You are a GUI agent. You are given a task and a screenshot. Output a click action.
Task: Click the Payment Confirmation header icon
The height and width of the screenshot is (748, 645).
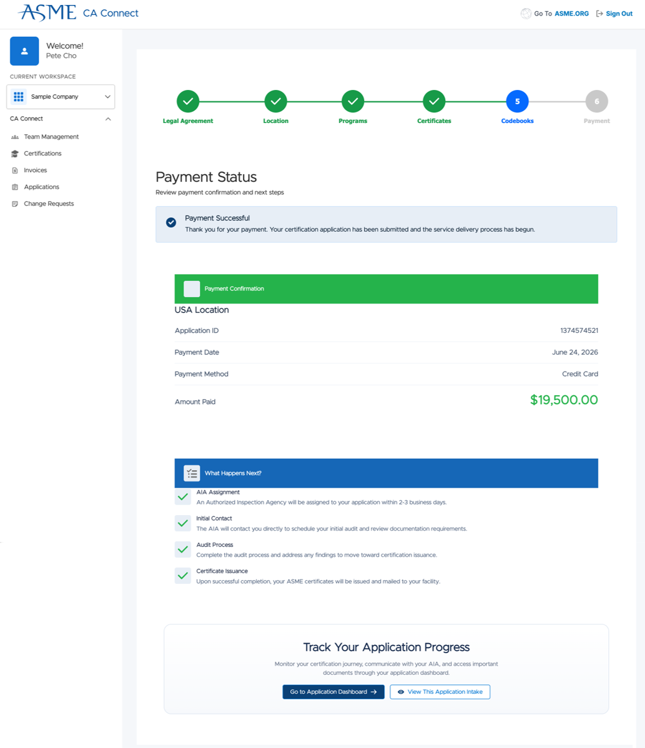click(192, 289)
